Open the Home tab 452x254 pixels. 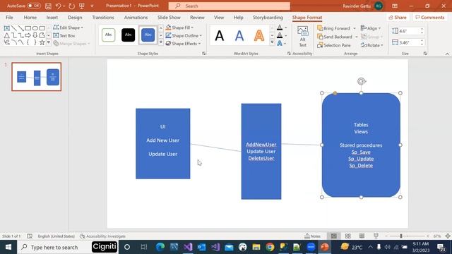point(30,17)
